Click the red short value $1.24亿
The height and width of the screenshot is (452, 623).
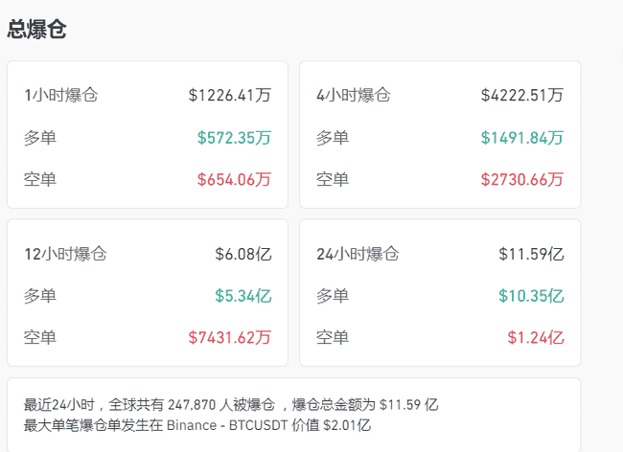click(x=536, y=337)
